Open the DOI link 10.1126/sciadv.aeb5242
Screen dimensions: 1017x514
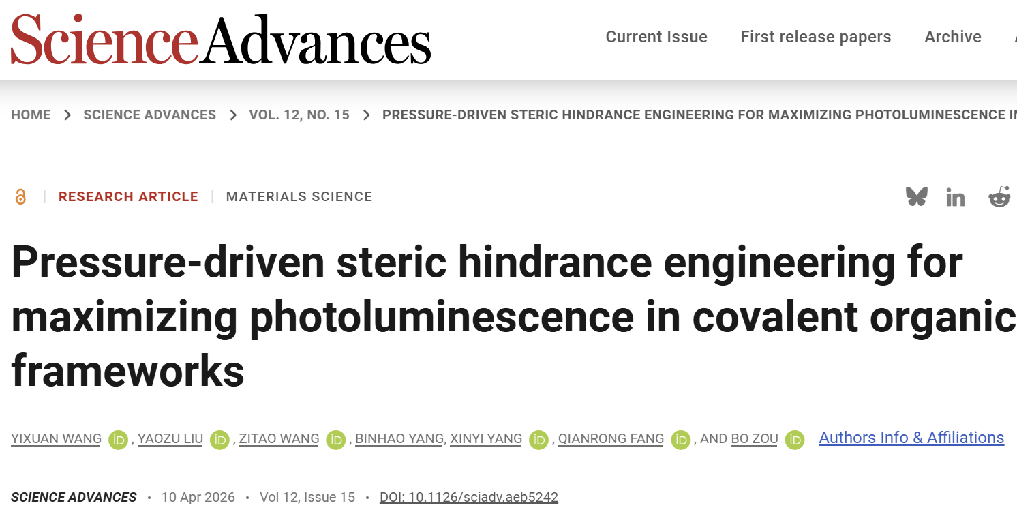click(x=469, y=497)
